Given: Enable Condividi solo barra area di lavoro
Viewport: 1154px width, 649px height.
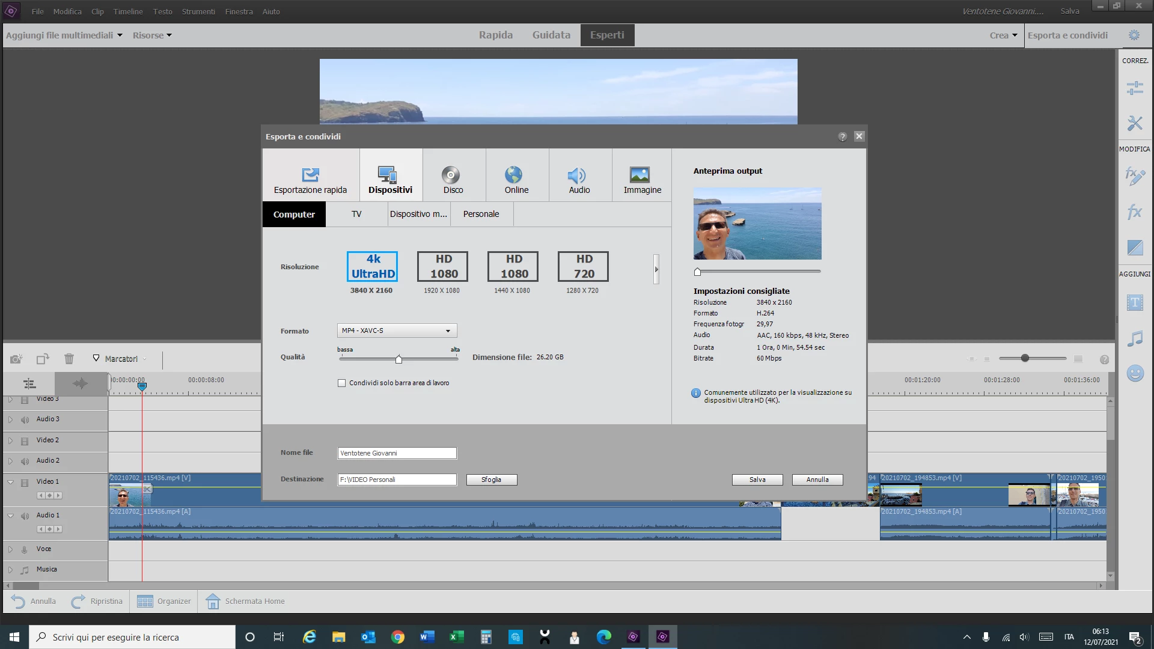Looking at the screenshot, I should click(342, 383).
